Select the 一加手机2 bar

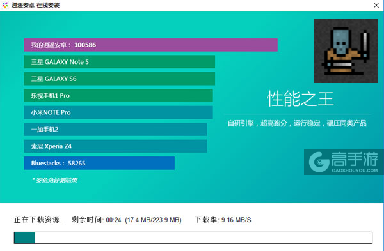(x=115, y=129)
